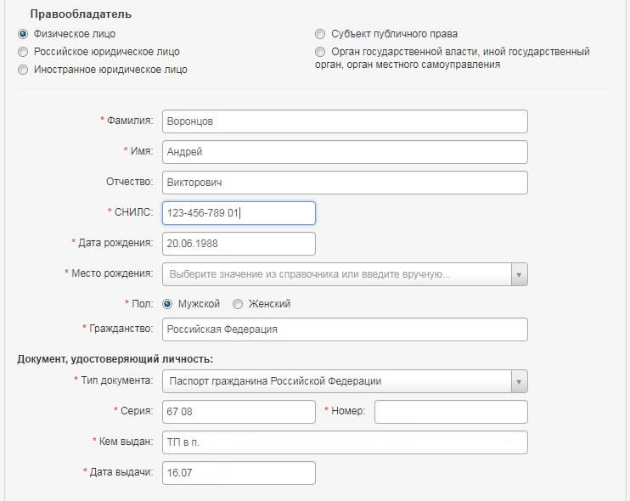
Task: Open the Тип документа dropdown arrow
Action: tap(519, 381)
